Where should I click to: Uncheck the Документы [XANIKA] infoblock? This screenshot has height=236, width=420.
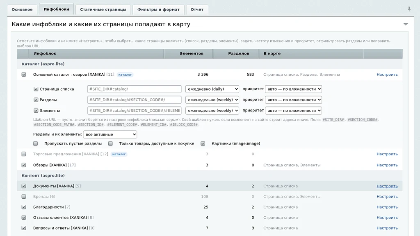coord(24,186)
